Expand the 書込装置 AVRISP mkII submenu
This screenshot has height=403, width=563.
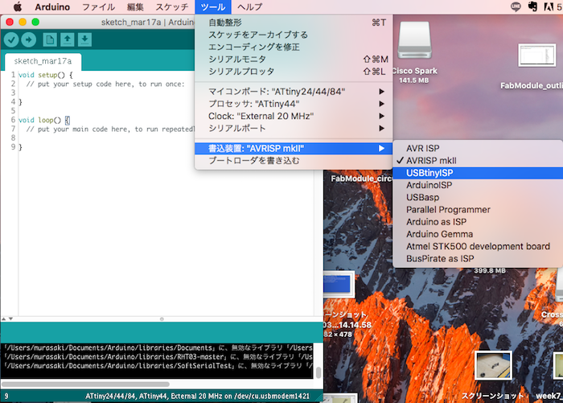pos(294,148)
